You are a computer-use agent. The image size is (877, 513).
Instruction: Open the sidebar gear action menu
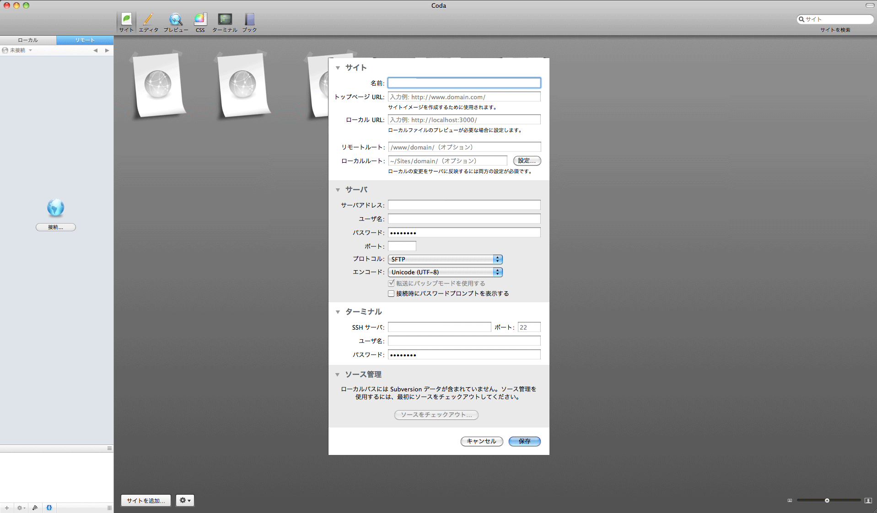(21, 508)
